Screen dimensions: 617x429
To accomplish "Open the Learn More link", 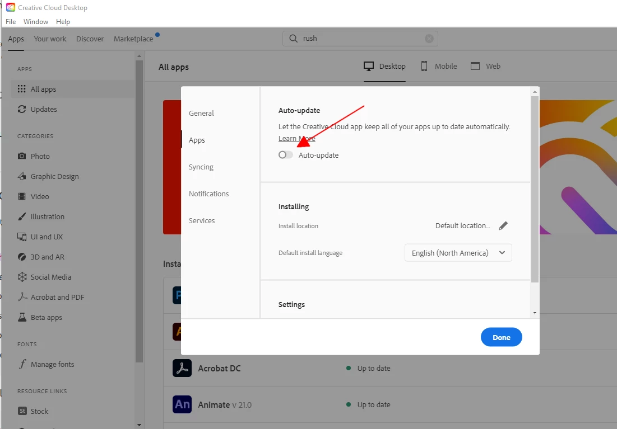I will [x=296, y=138].
